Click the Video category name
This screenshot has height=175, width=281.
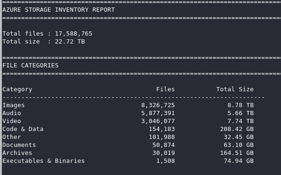[12, 121]
